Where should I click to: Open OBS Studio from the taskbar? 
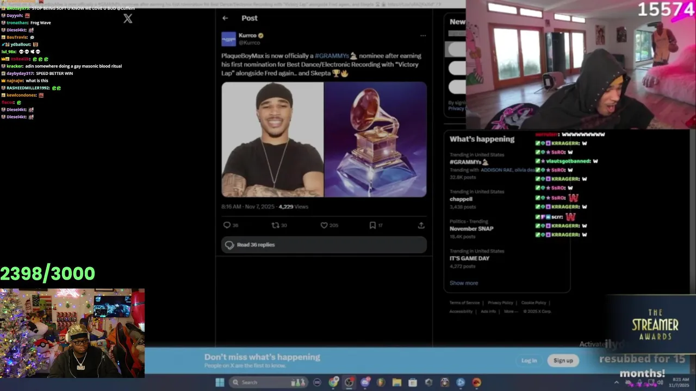click(x=349, y=382)
